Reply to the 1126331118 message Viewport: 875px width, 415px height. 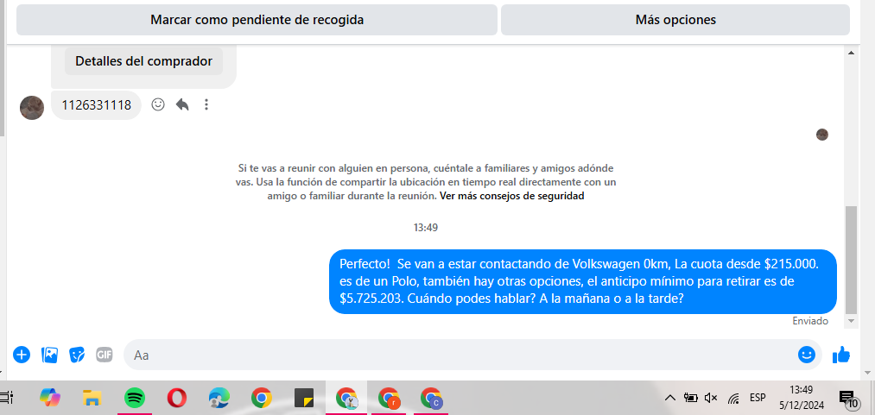point(182,104)
